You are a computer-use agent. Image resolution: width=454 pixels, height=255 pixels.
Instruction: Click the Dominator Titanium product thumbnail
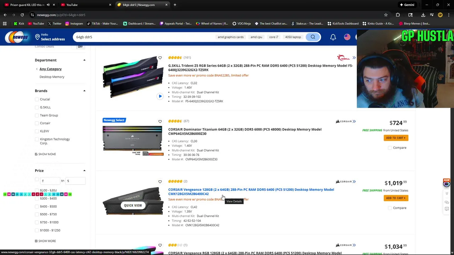[133, 141]
